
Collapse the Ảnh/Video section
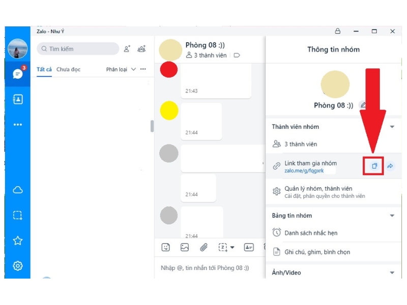pyautogui.click(x=392, y=272)
